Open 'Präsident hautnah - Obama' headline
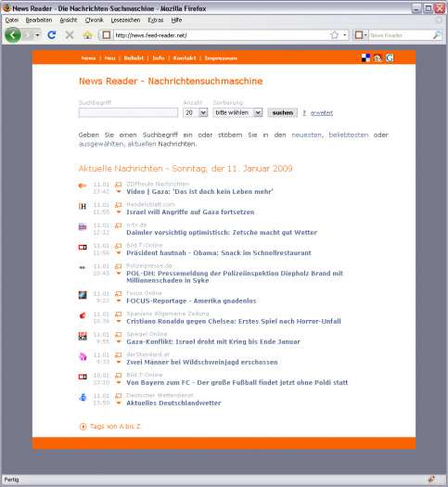This screenshot has height=487, width=448. tap(219, 253)
